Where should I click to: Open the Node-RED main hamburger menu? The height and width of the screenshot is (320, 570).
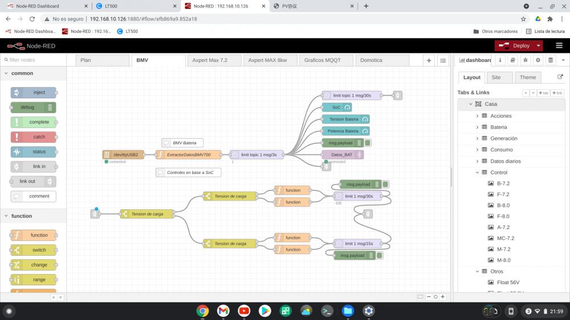[559, 45]
